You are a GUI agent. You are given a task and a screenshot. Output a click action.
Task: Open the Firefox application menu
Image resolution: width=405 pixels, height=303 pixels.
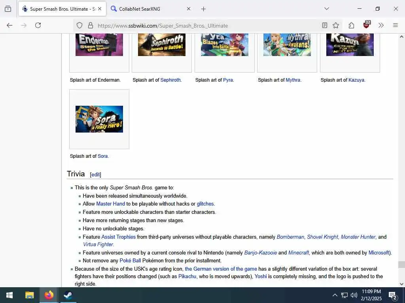396,25
